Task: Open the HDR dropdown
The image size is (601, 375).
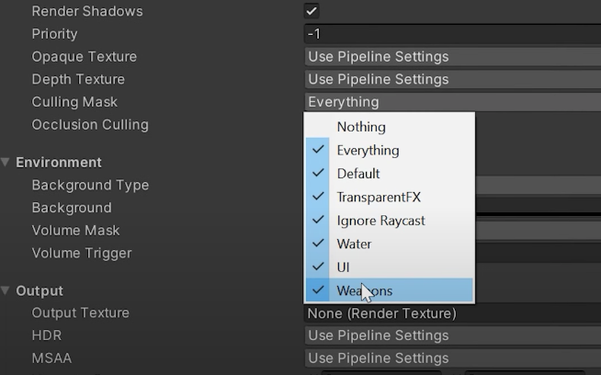Action: 450,335
